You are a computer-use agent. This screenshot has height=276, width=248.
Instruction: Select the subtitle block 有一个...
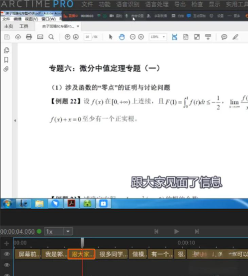pos(160,254)
